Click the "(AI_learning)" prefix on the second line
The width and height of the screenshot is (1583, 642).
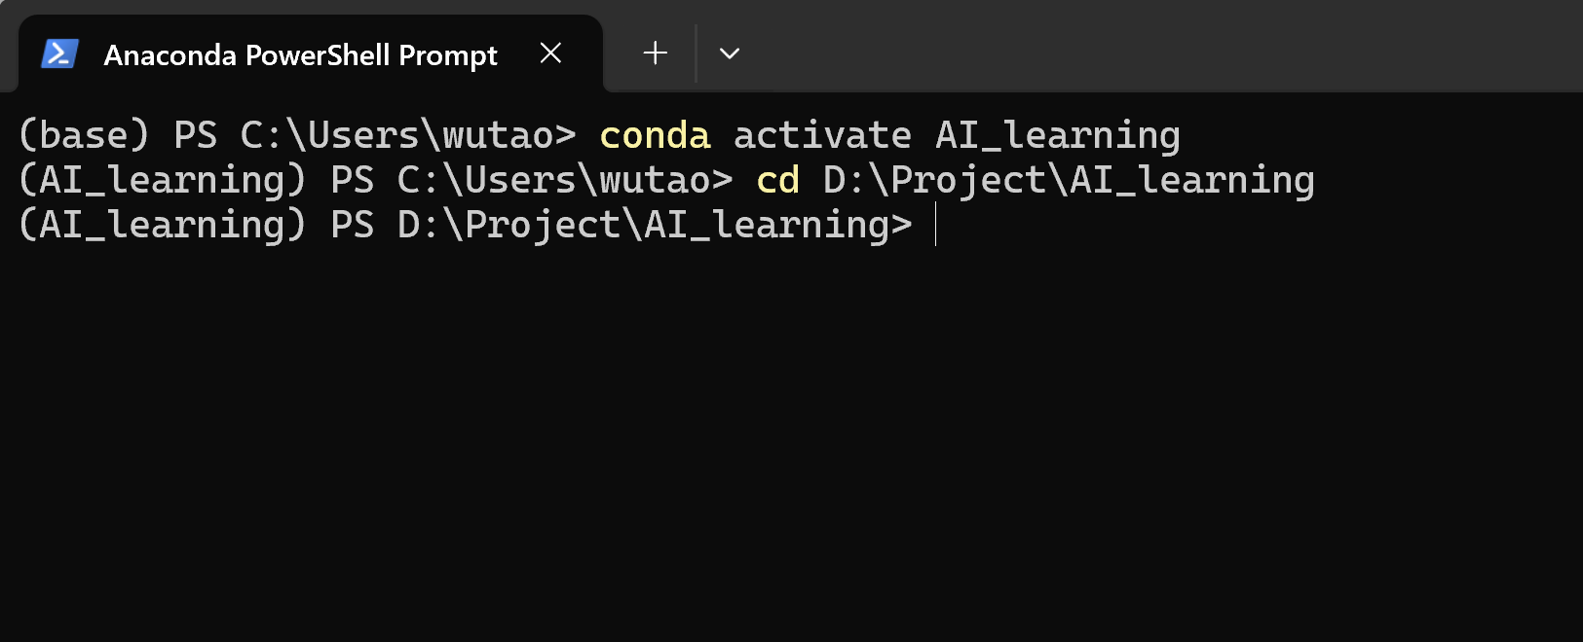click(162, 180)
